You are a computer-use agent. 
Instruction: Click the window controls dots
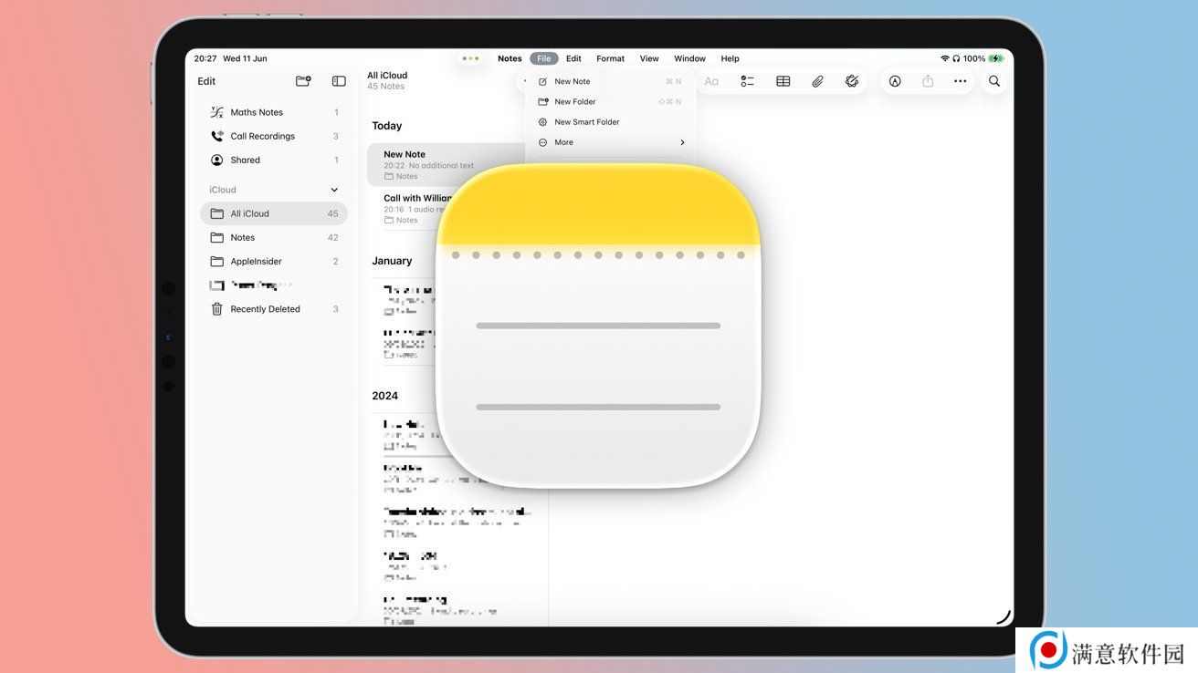tap(471, 58)
